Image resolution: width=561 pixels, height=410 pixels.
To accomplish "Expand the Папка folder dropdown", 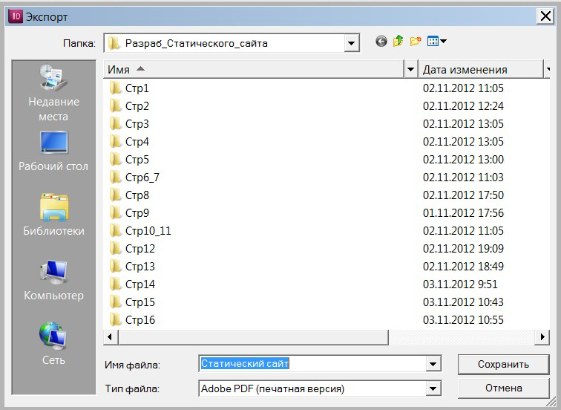I will click(352, 43).
